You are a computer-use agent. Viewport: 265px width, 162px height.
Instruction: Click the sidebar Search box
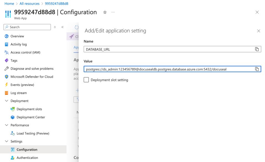[27, 27]
